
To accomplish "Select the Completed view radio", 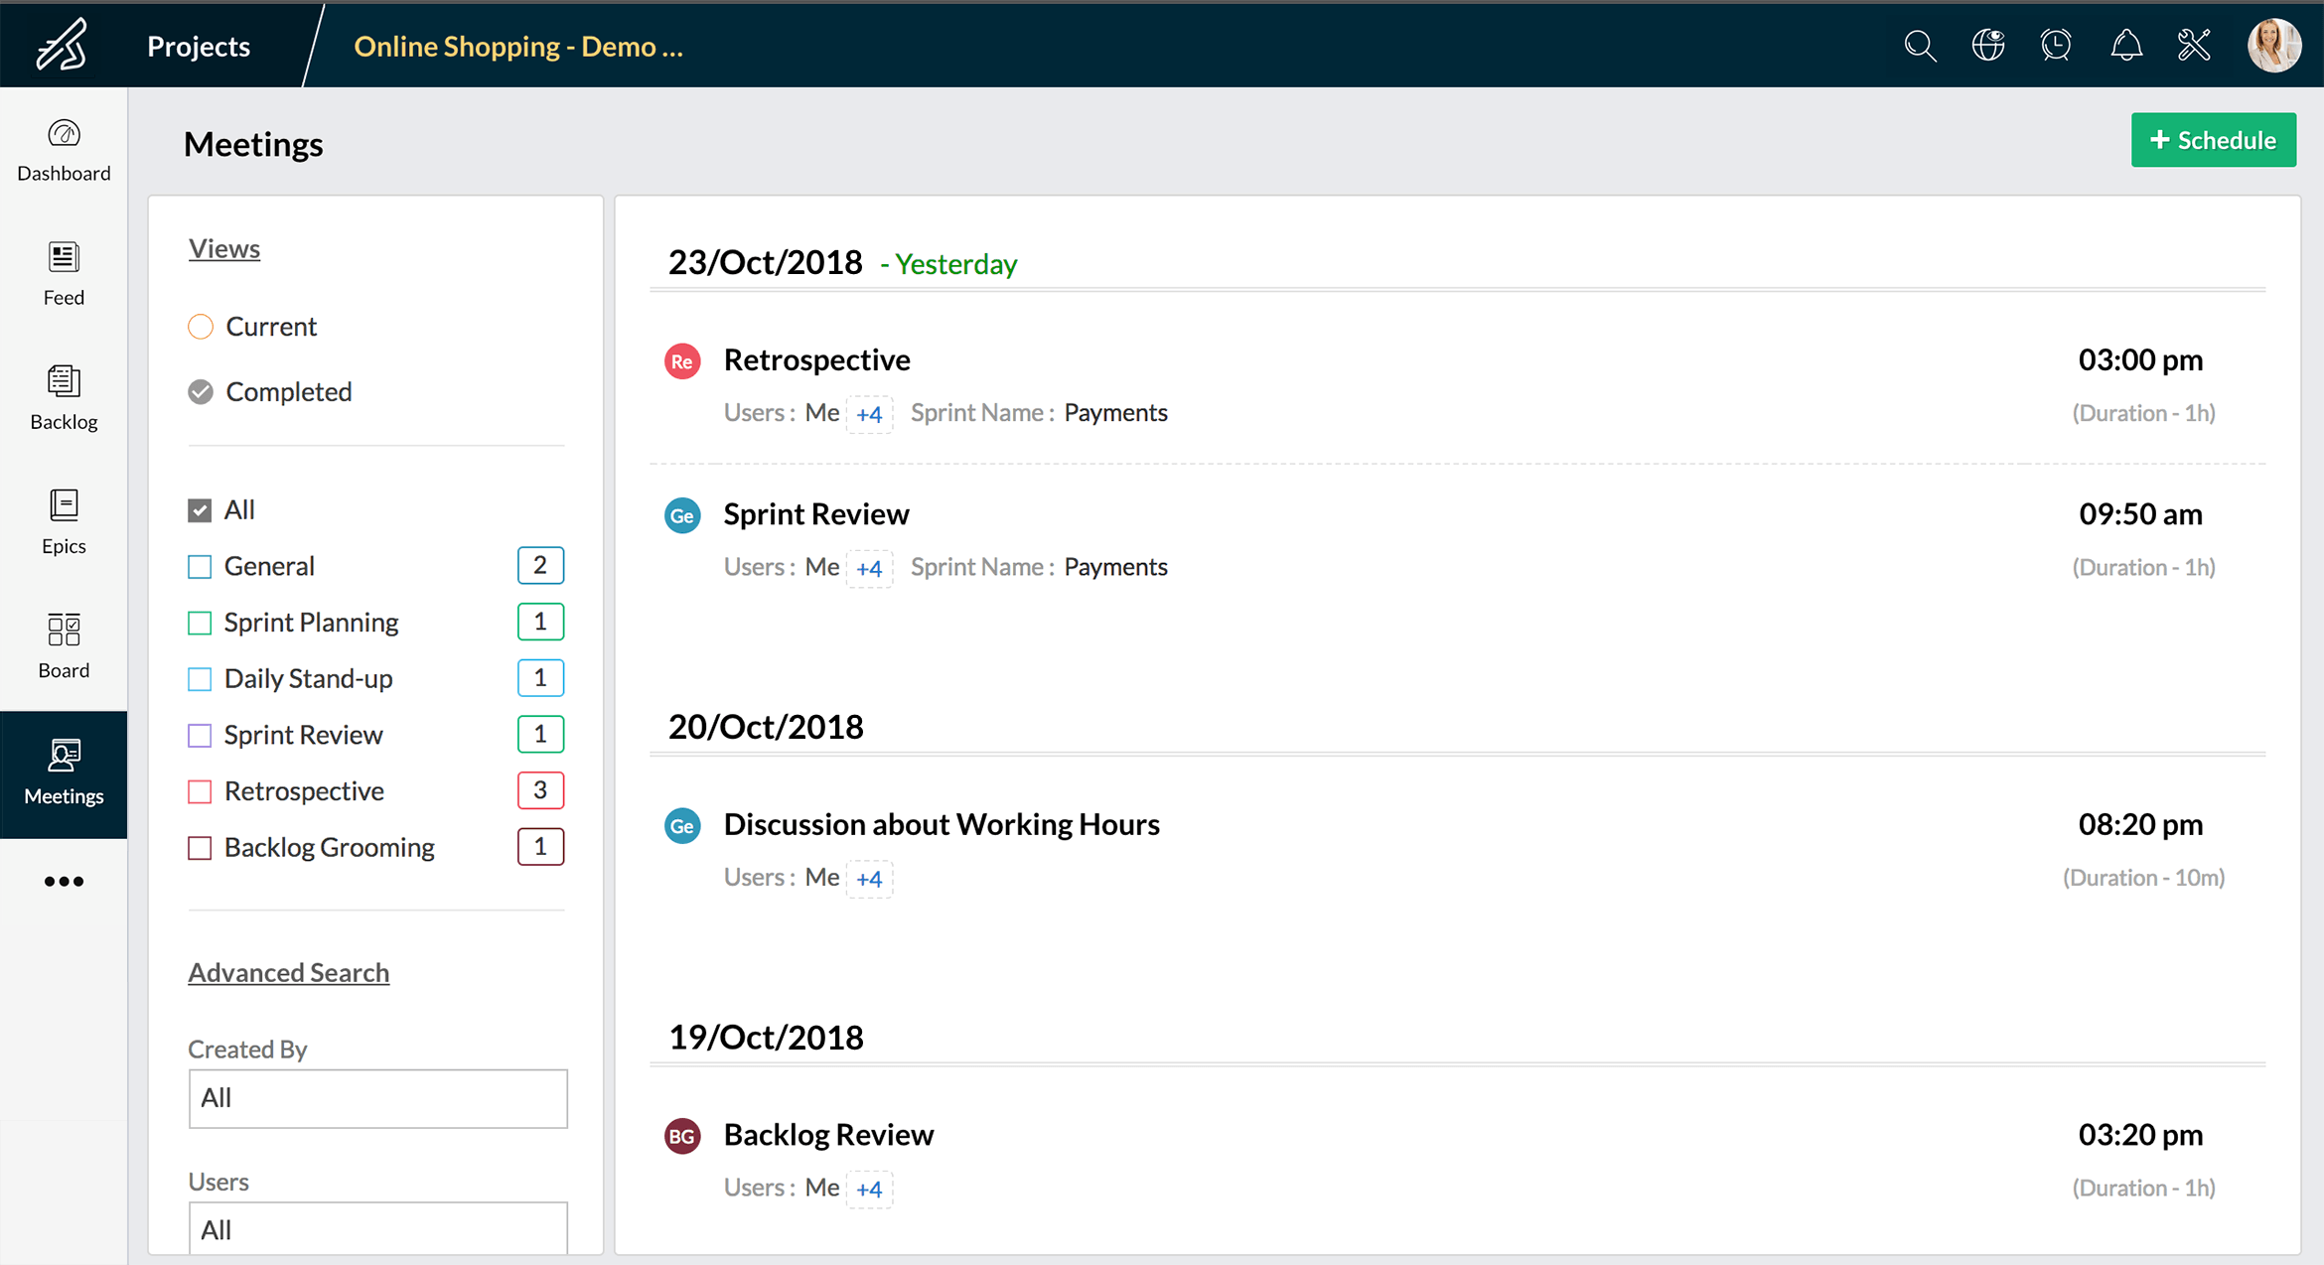I will [201, 392].
